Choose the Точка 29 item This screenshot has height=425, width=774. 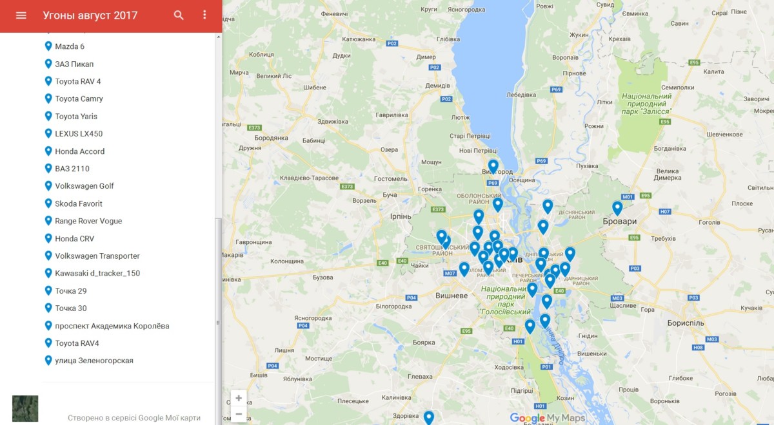pos(70,291)
